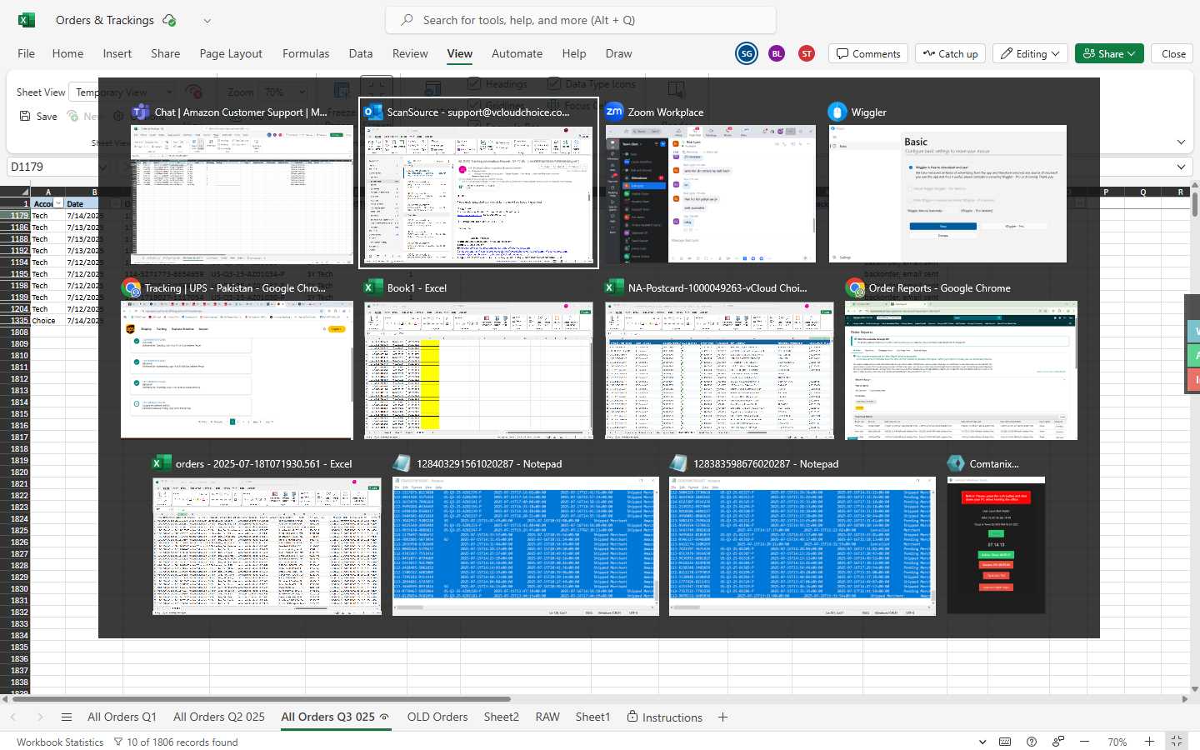
Task: Open the Editing mode dropdown
Action: tap(1031, 53)
